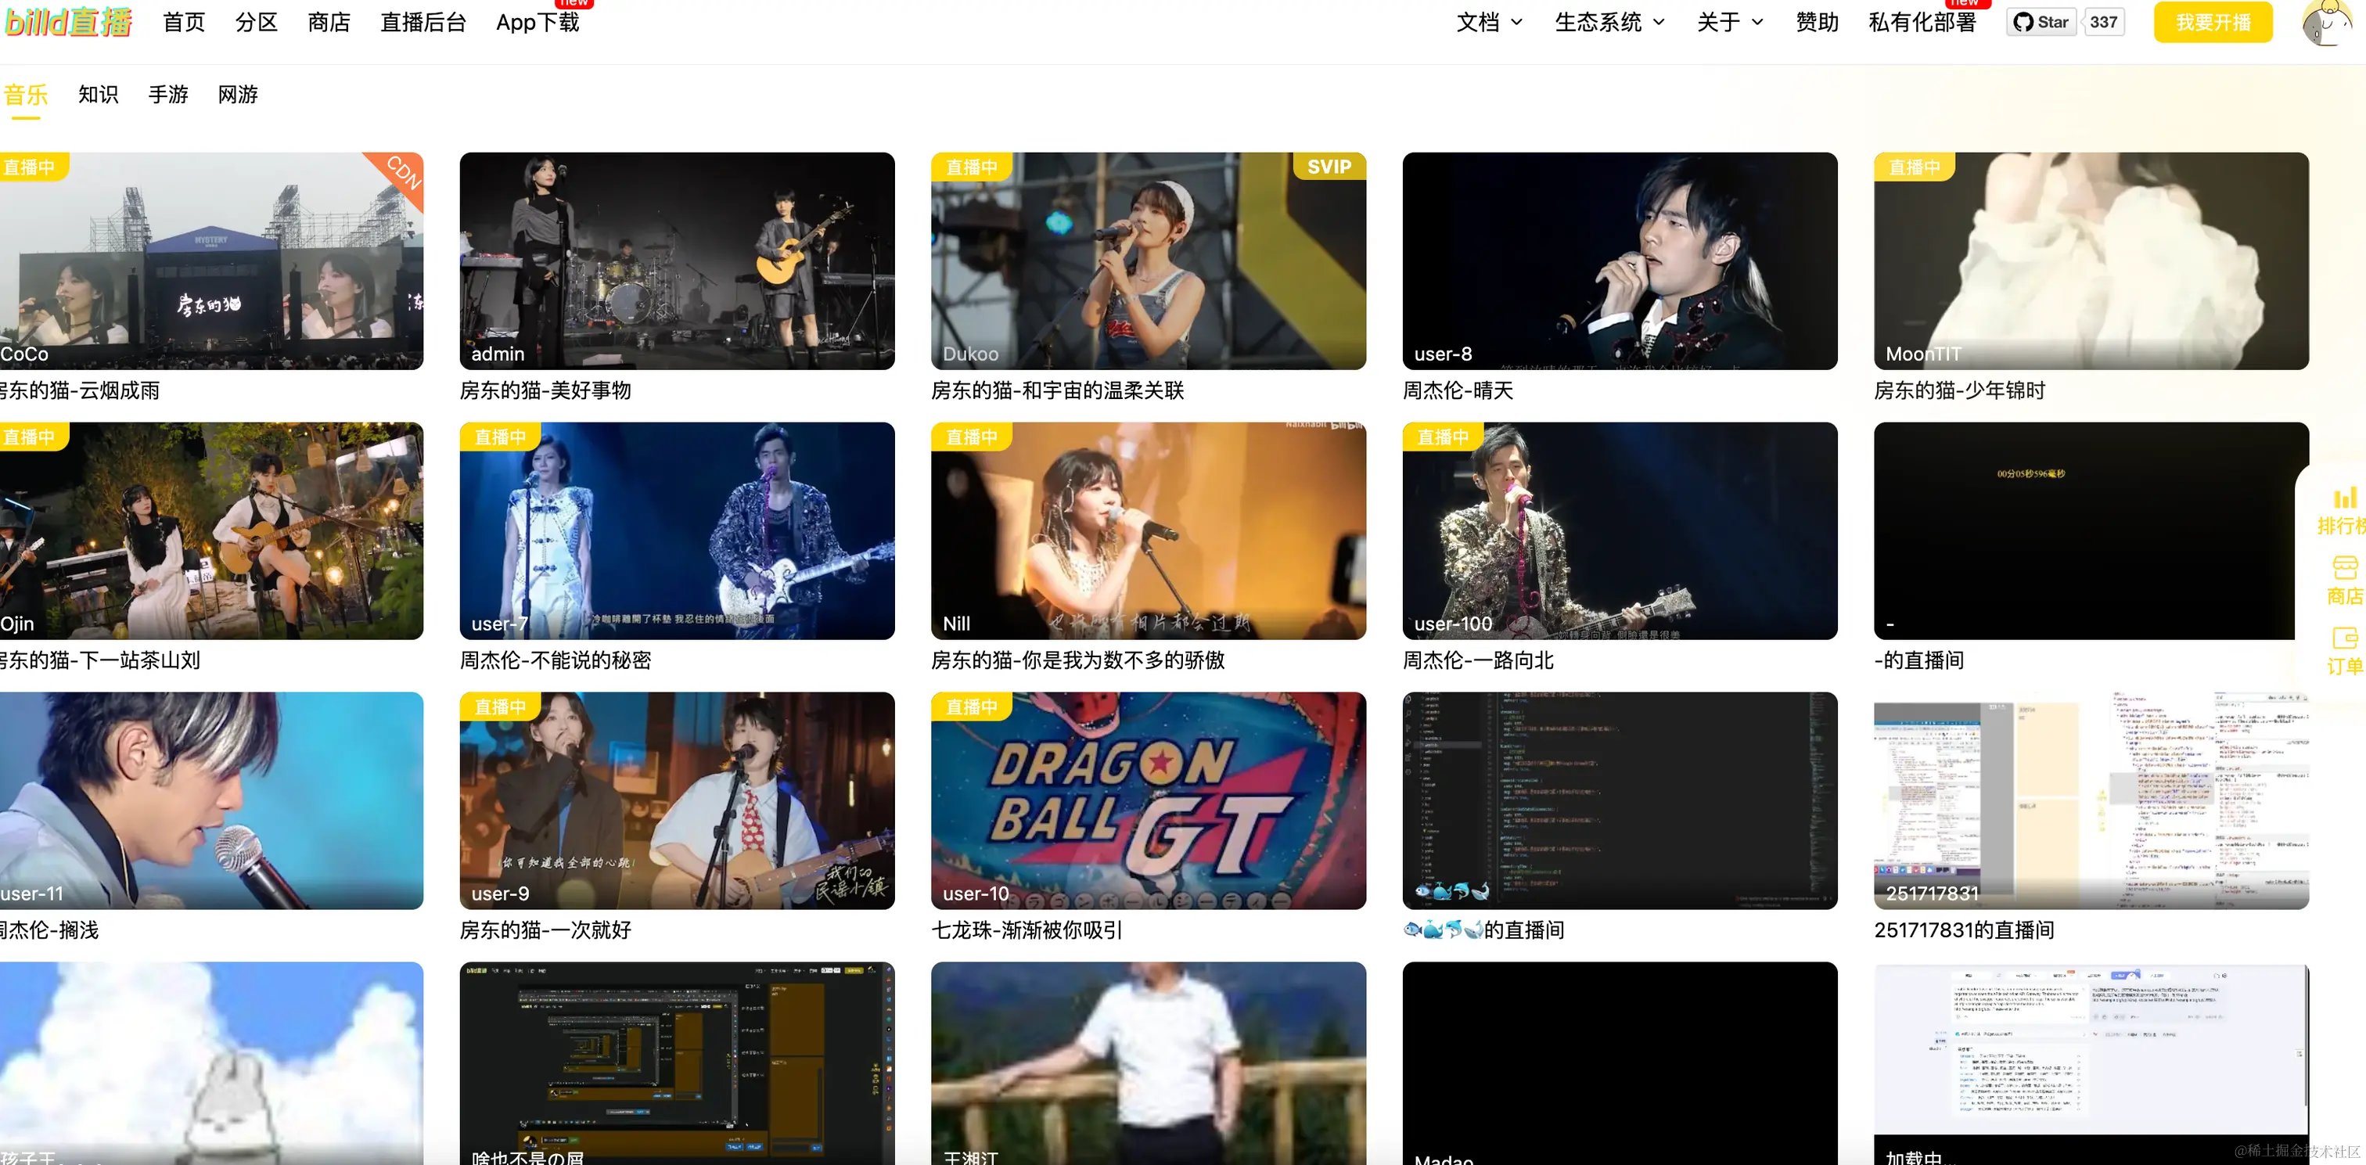Expand the 生态系统 dropdown menu
The width and height of the screenshot is (2366, 1165).
tap(1609, 22)
